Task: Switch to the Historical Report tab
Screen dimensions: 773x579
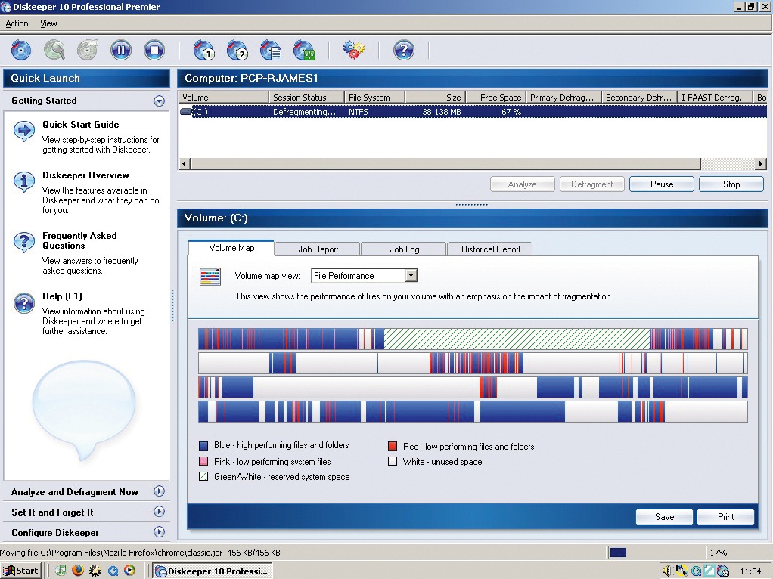Action: (491, 249)
